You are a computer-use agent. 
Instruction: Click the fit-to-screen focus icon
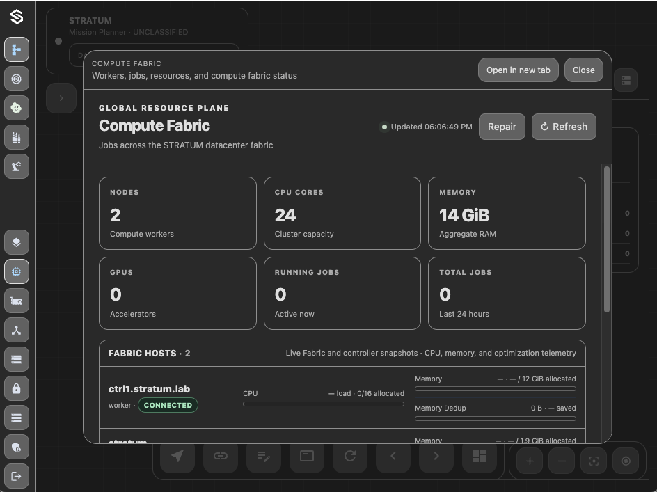[x=594, y=461]
